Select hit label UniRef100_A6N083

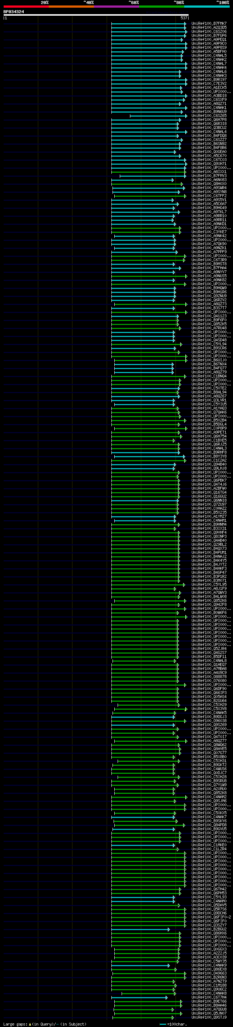coord(209,180)
